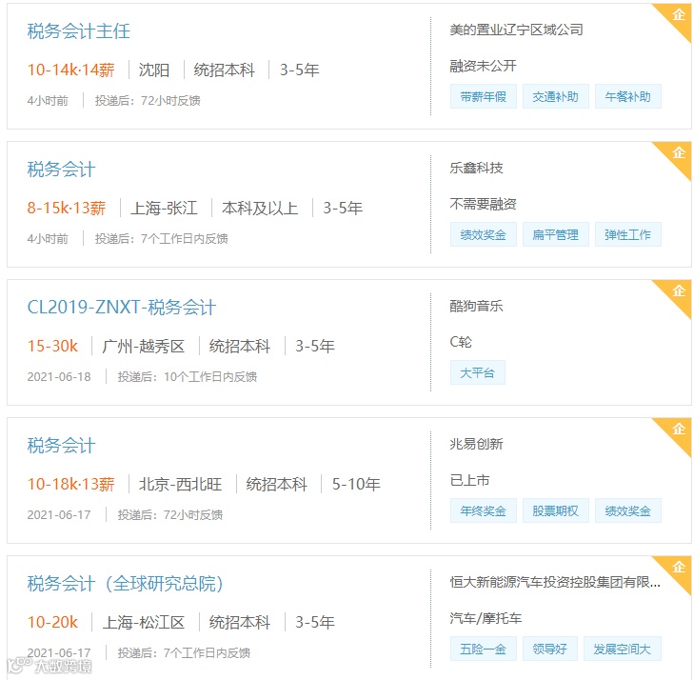This screenshot has height=680, width=694.
Task: Click industry text 汽车/摩托车
Action: pos(486,618)
